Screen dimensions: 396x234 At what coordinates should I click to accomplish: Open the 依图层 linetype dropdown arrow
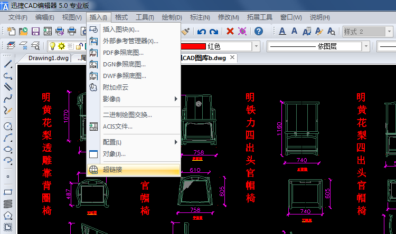tap(365, 46)
